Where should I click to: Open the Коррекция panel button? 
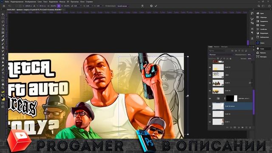pos(262,33)
